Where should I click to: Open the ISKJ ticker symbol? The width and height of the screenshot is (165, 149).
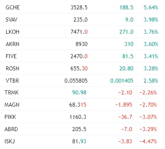pos(10,141)
